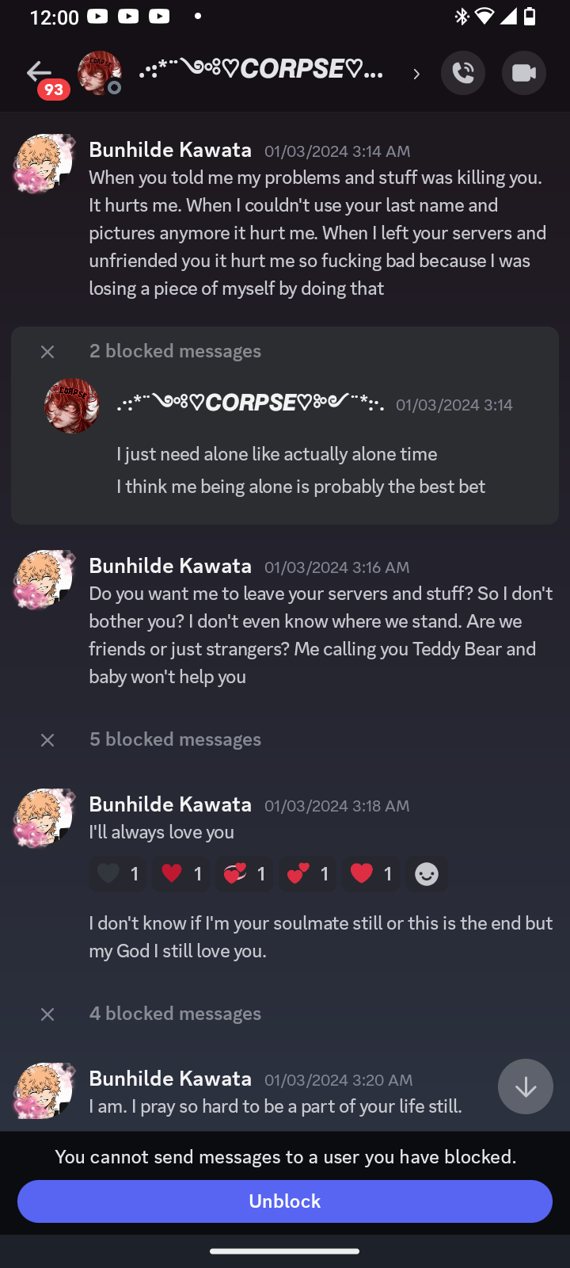
Task: Open the chat title CORPSE in header
Action: coord(261,71)
